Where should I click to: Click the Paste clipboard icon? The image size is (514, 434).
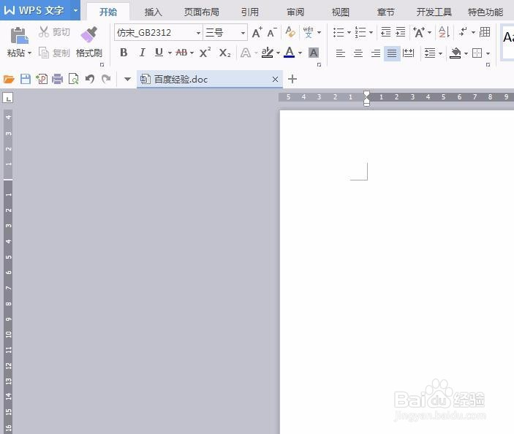tap(19, 35)
